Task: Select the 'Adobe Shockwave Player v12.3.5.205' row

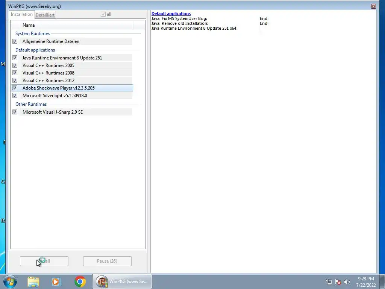Action: click(72, 88)
